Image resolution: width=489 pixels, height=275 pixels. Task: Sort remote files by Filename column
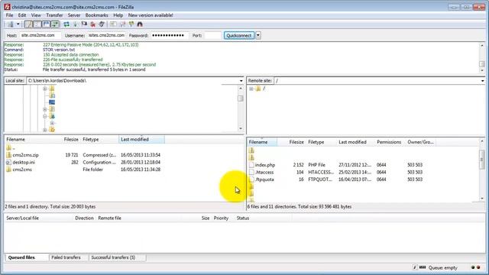point(262,142)
